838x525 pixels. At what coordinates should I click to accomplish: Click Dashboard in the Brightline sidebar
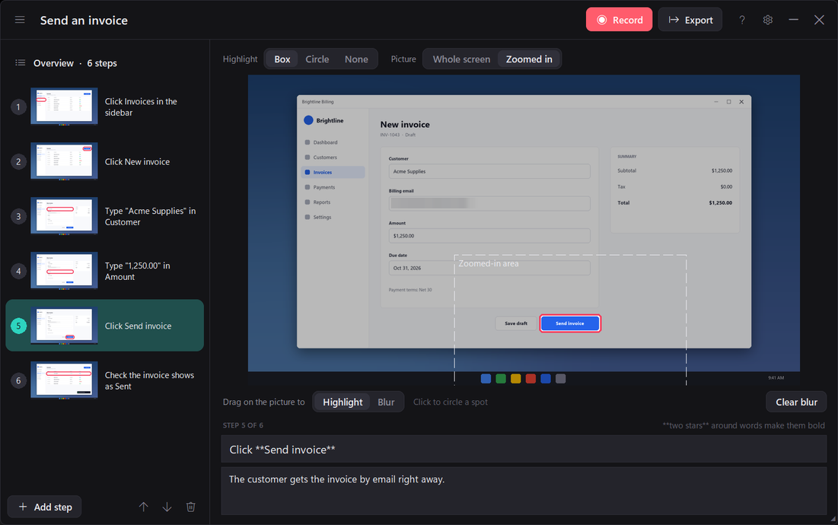pyautogui.click(x=333, y=142)
